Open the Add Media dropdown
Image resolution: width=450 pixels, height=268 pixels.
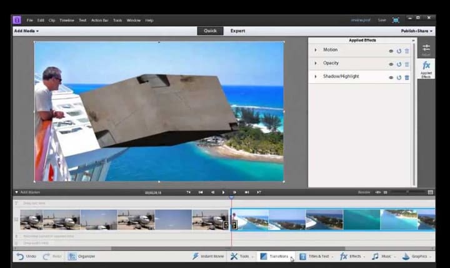26,31
